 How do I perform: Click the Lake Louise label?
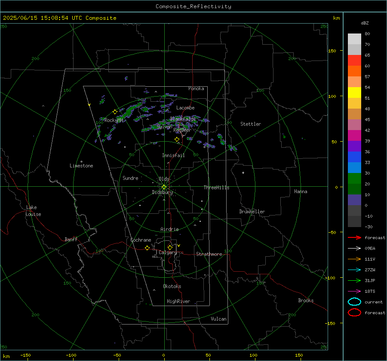(33, 211)
